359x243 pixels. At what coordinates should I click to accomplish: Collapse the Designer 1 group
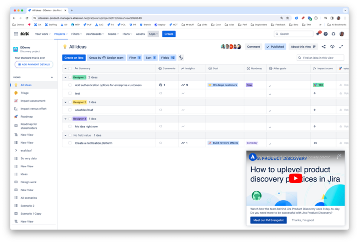coord(65,77)
